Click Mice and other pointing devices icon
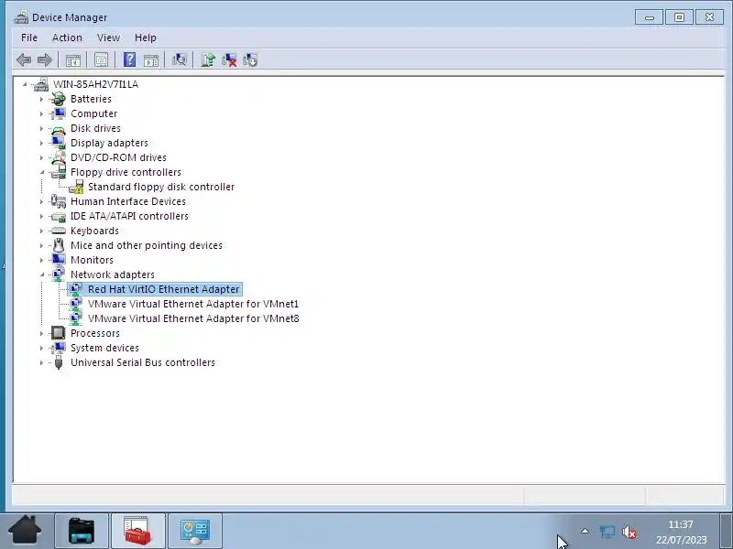This screenshot has height=549, width=733. coord(59,245)
